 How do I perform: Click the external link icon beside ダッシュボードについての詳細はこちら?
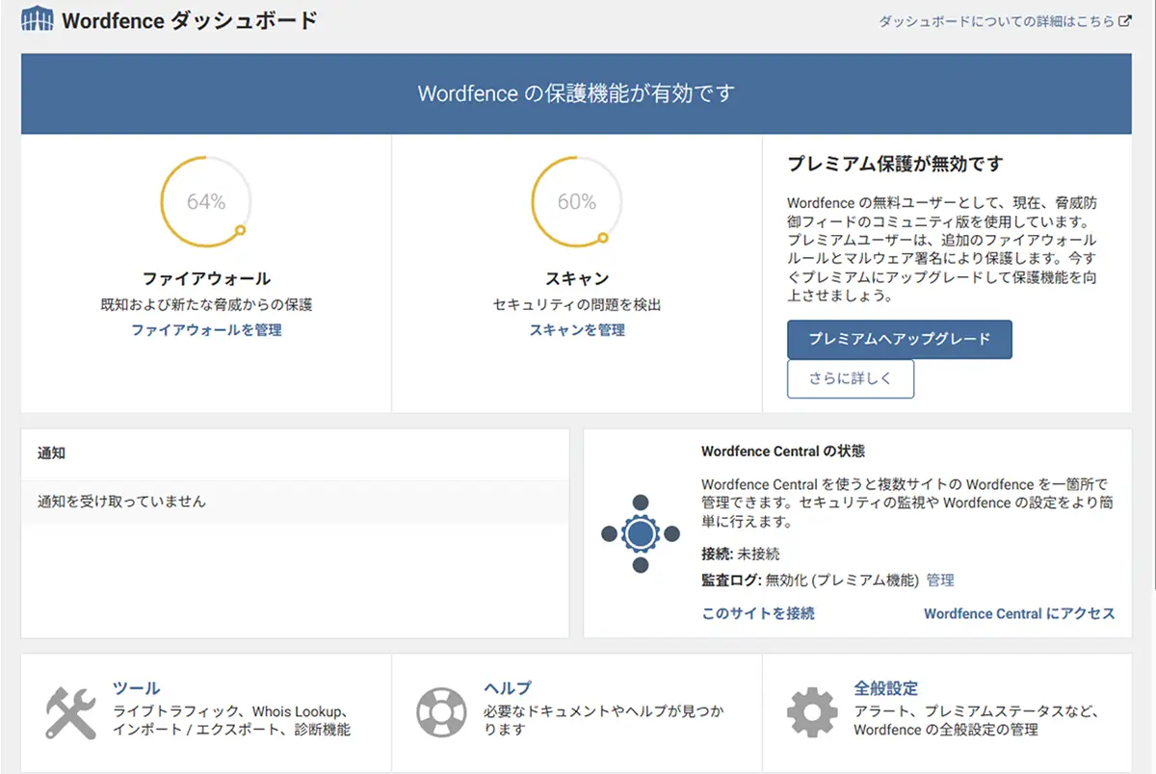tap(1124, 21)
